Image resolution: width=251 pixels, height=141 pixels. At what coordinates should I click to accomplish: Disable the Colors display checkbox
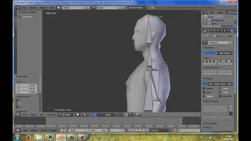220,88
